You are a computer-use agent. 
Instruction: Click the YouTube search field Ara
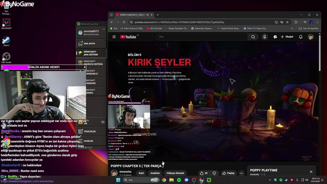click(202, 37)
